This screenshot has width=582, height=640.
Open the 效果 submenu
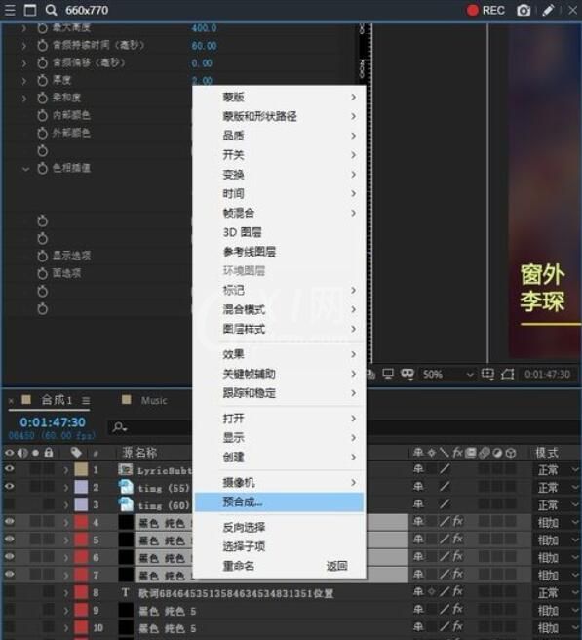(x=280, y=354)
